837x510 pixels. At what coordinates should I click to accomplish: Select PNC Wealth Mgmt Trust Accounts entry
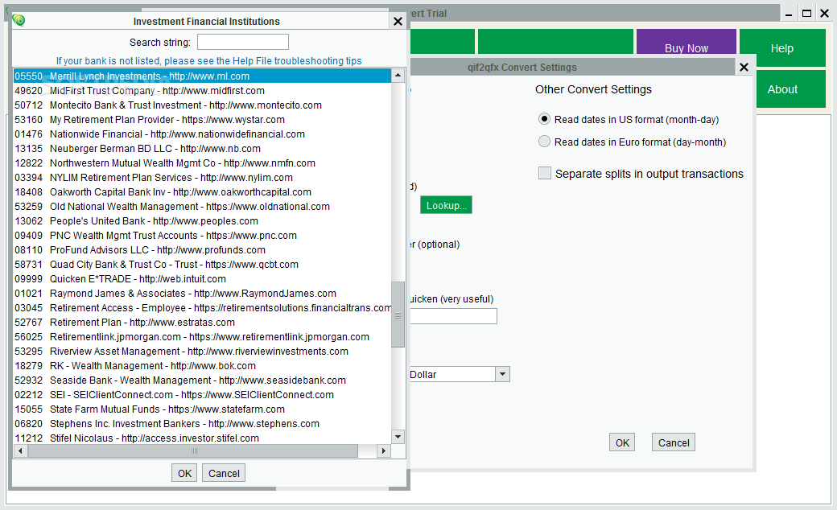click(x=202, y=235)
